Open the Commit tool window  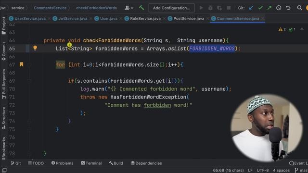4,51
